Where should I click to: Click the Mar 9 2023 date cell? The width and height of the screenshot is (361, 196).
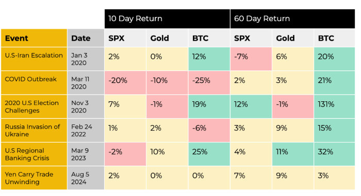click(x=86, y=154)
